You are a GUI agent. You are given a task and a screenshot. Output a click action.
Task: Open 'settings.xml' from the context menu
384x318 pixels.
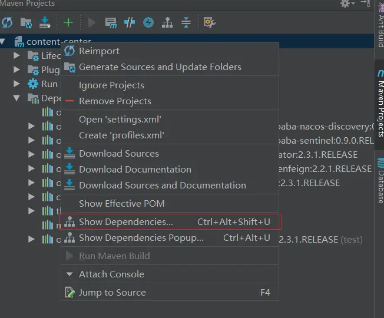[170, 120]
